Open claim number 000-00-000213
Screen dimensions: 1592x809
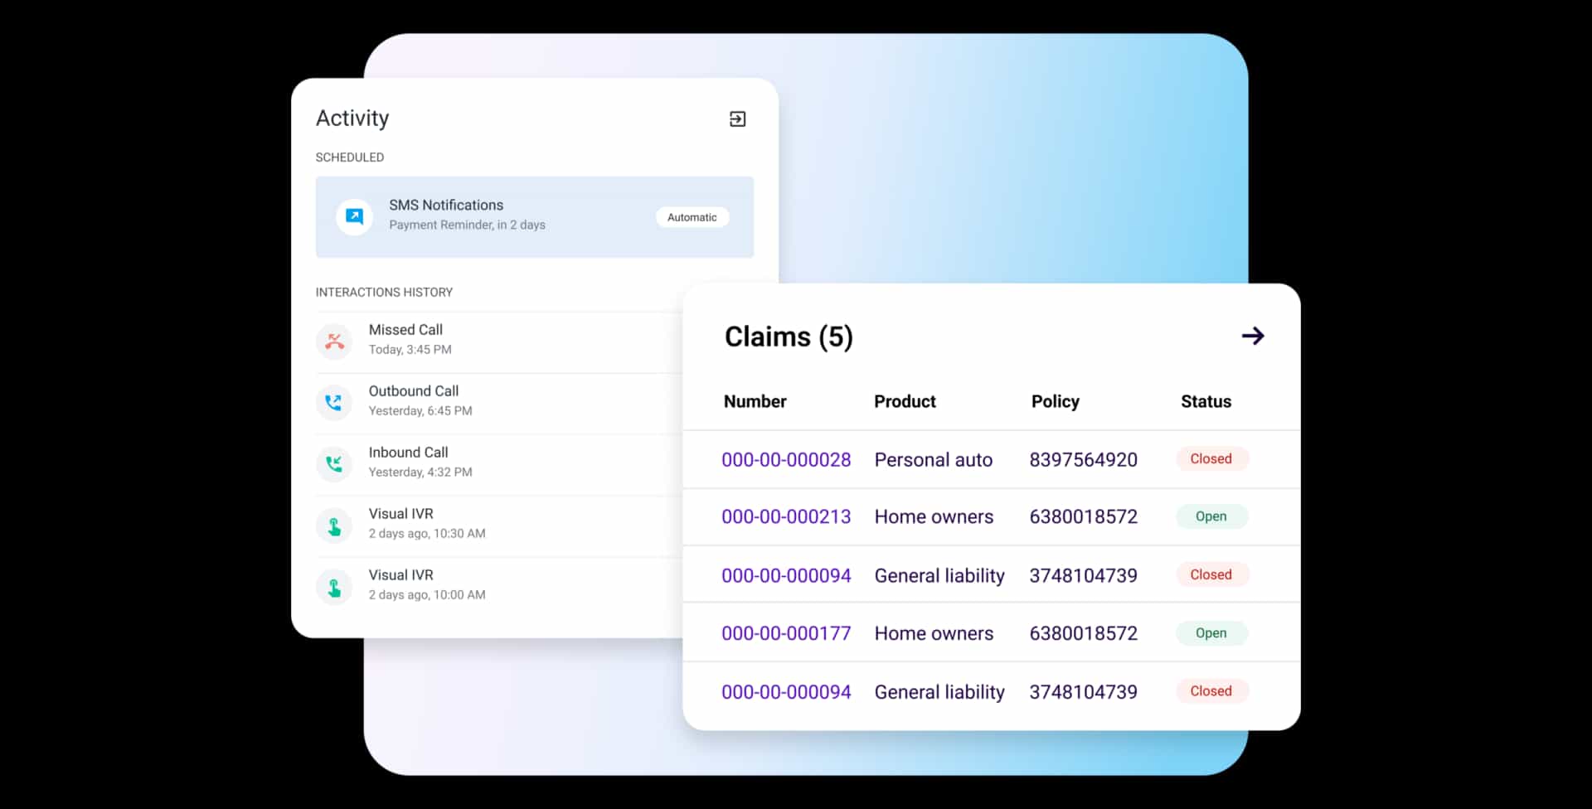tap(785, 517)
